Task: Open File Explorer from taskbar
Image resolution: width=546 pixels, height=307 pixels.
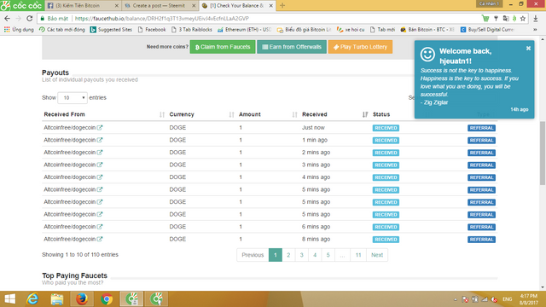Action: pyautogui.click(x=57, y=299)
